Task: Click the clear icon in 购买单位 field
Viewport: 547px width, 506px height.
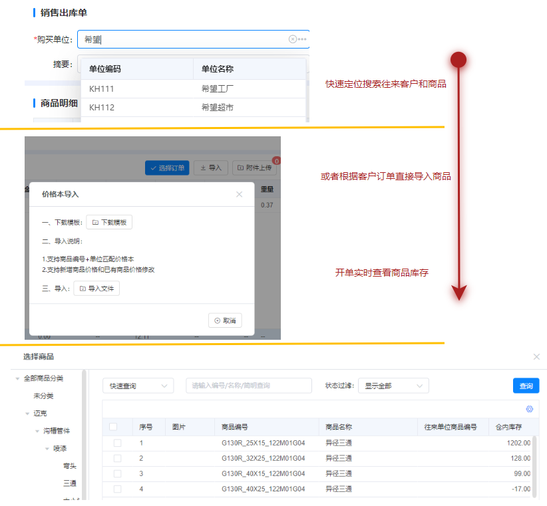Action: [x=292, y=39]
